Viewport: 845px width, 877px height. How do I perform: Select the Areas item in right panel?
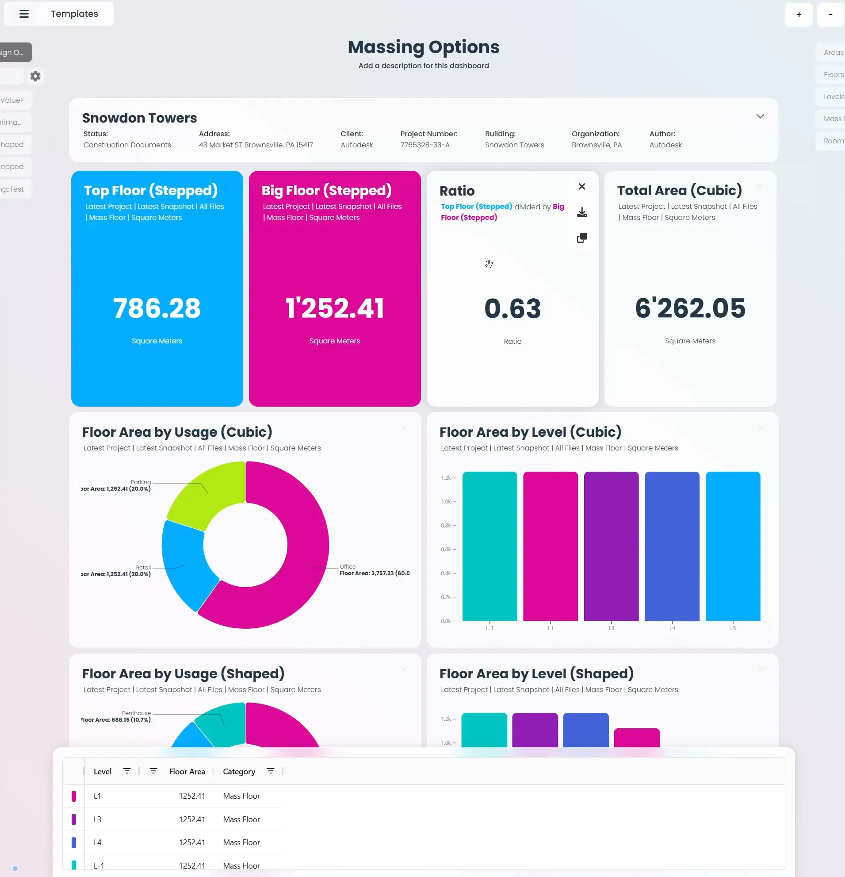point(833,52)
